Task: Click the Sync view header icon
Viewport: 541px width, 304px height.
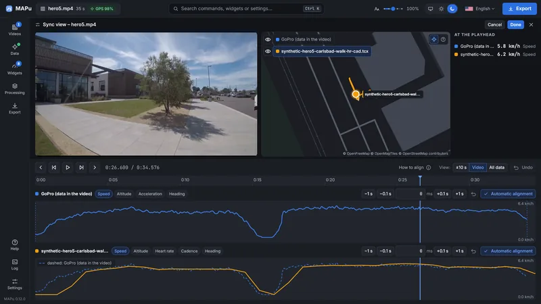Action: 38,24
